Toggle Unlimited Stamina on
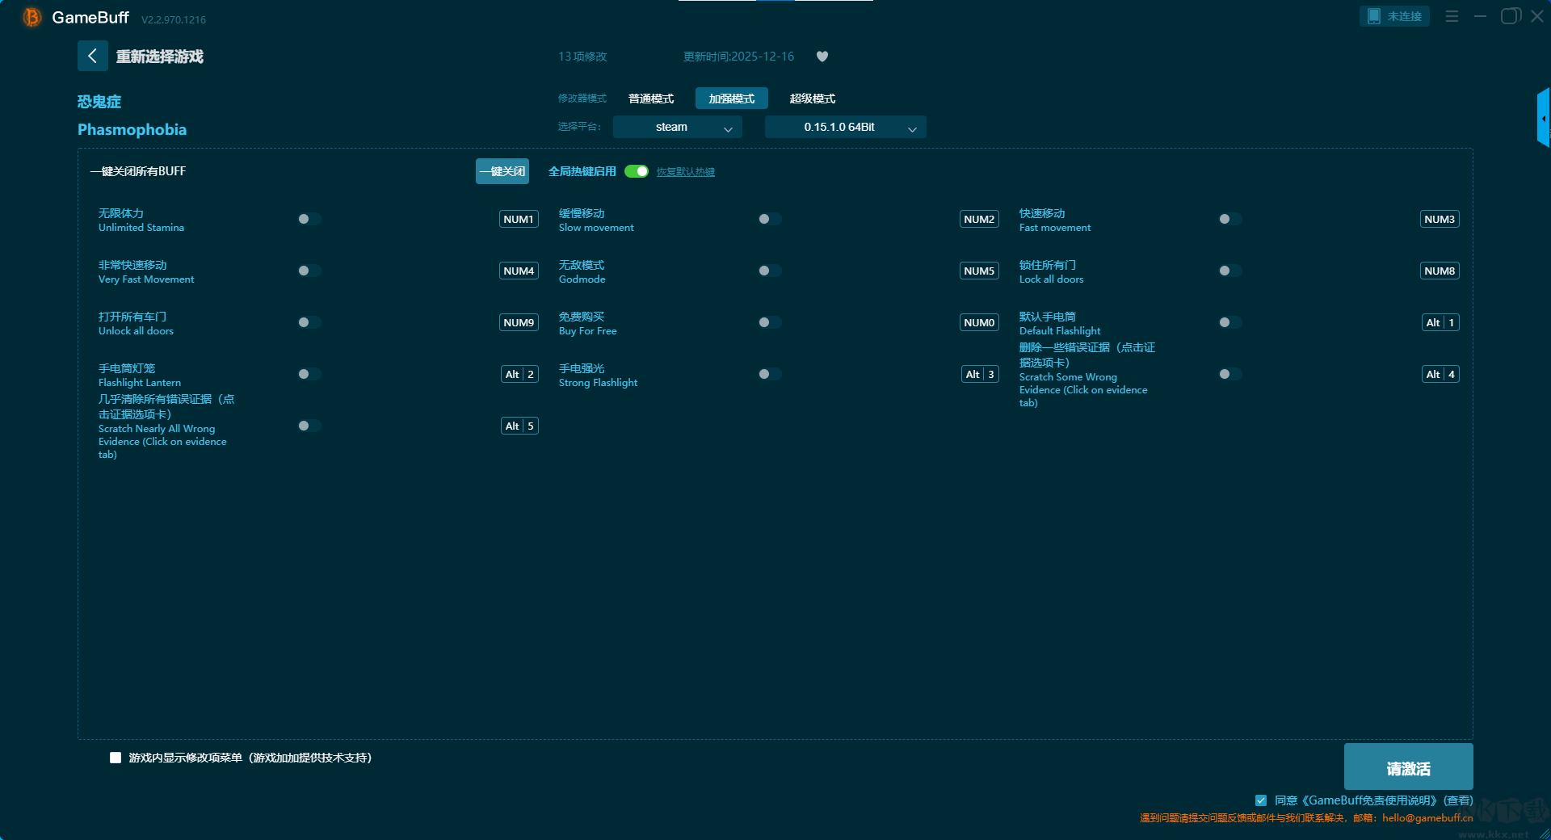The width and height of the screenshot is (1551, 840). click(x=309, y=219)
